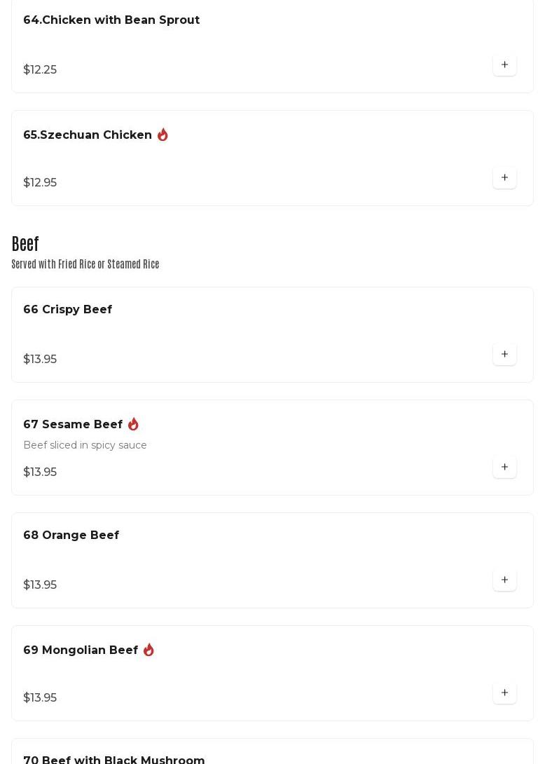
Task: Add Chicken with Bean Sprout to cart
Action: (x=504, y=64)
